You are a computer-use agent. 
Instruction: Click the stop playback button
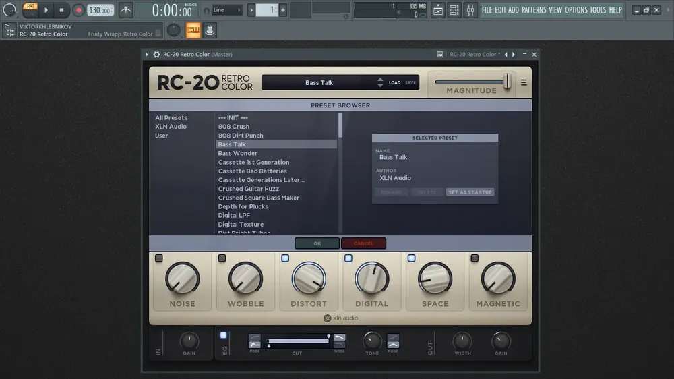coord(61,10)
